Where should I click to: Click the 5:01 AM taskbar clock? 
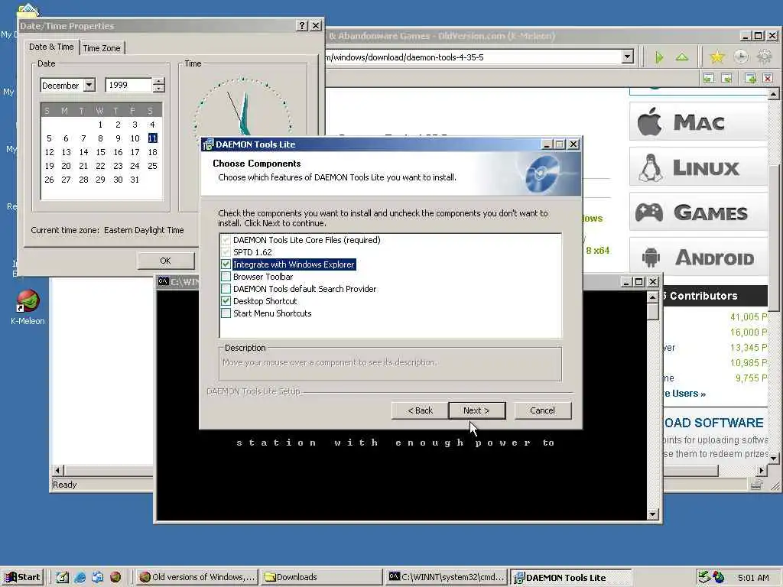(x=753, y=578)
